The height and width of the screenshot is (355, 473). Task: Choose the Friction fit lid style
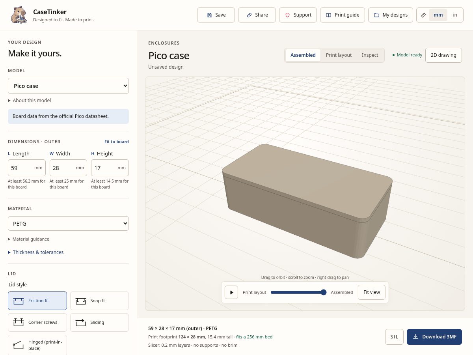tap(37, 301)
